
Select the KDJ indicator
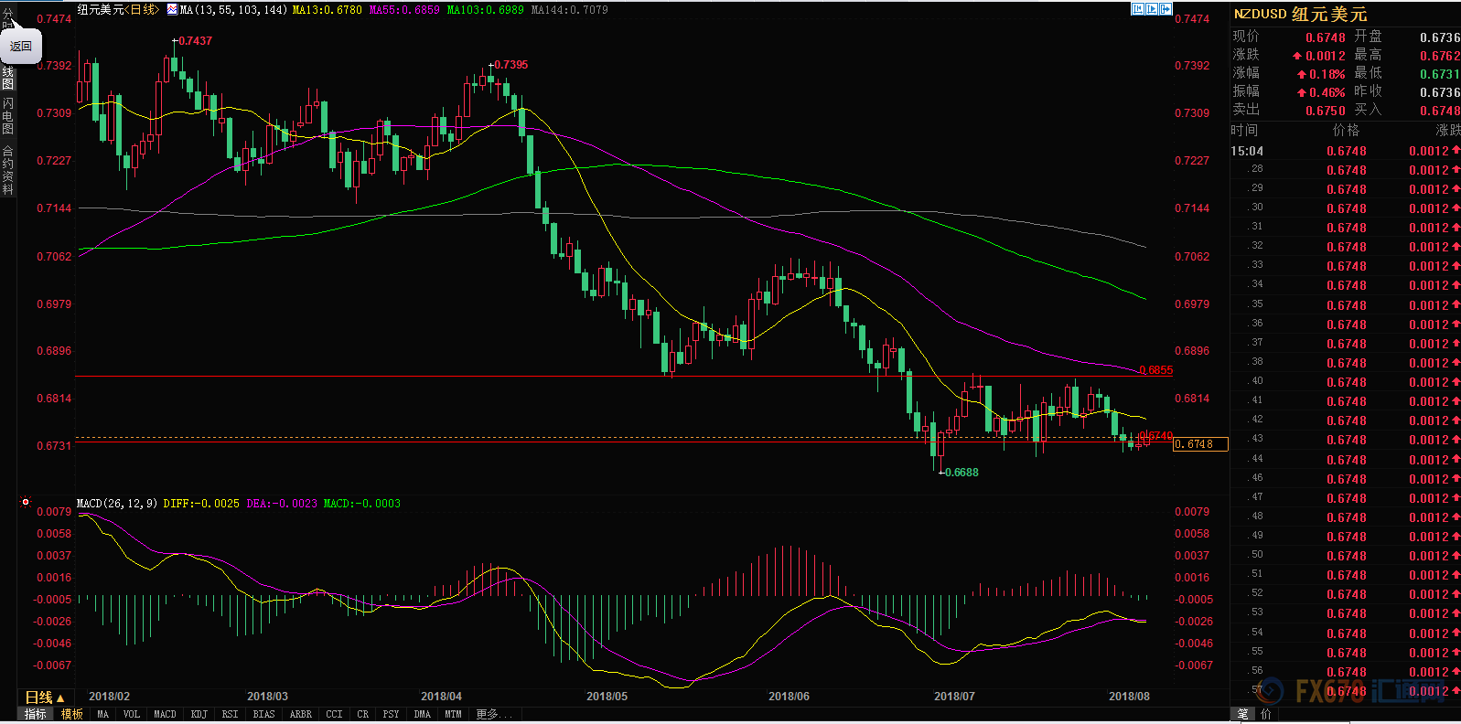199,714
